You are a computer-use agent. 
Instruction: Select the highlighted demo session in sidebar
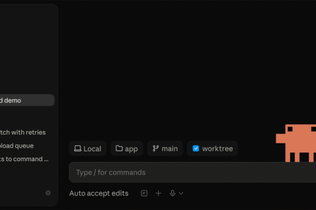point(27,100)
